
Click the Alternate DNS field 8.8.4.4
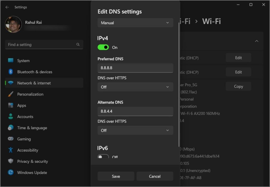click(x=135, y=111)
